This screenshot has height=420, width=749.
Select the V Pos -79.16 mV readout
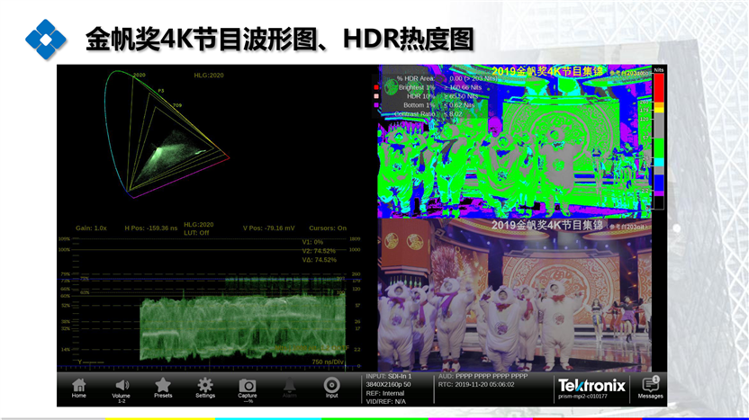[268, 228]
